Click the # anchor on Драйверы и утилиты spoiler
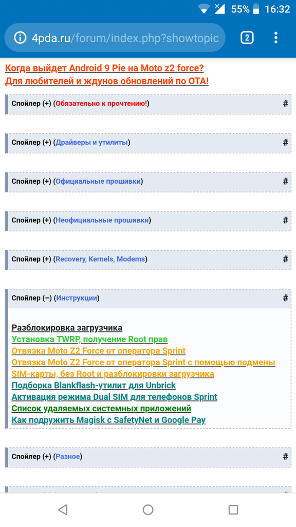The height and width of the screenshot is (527, 296). click(x=285, y=143)
